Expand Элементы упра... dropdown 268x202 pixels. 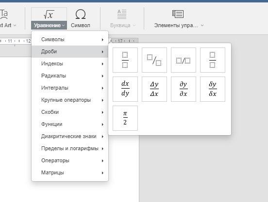202,25
